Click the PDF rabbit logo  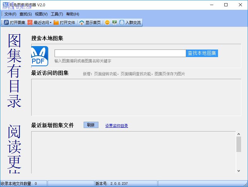click(x=40, y=56)
